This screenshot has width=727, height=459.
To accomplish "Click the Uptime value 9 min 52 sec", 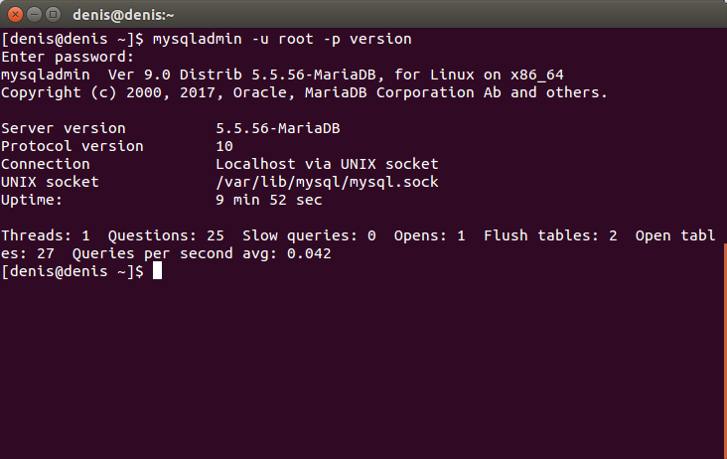I will [x=269, y=200].
